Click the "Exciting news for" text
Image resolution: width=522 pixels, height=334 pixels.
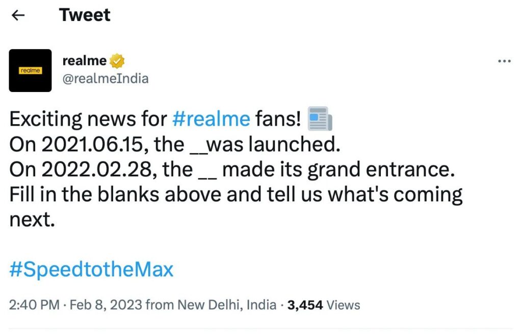point(88,119)
